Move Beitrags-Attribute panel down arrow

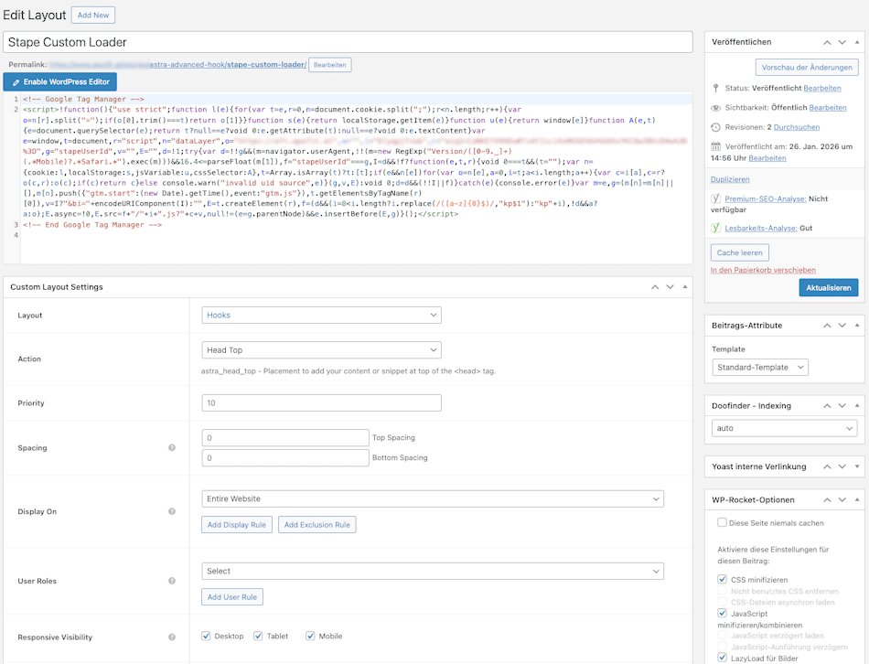tap(842, 326)
